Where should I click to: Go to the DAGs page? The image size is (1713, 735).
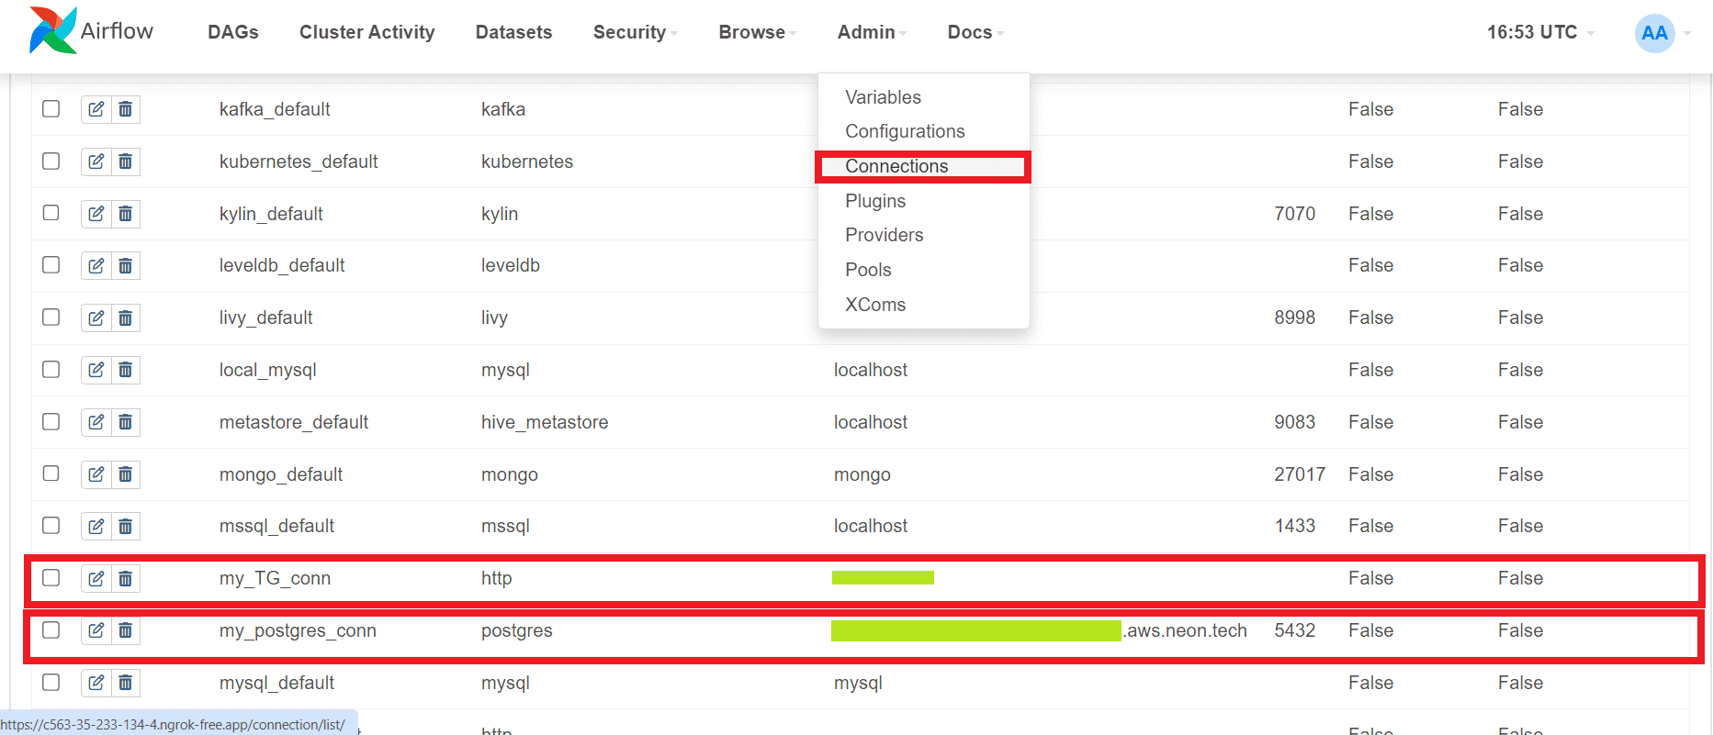(x=233, y=32)
